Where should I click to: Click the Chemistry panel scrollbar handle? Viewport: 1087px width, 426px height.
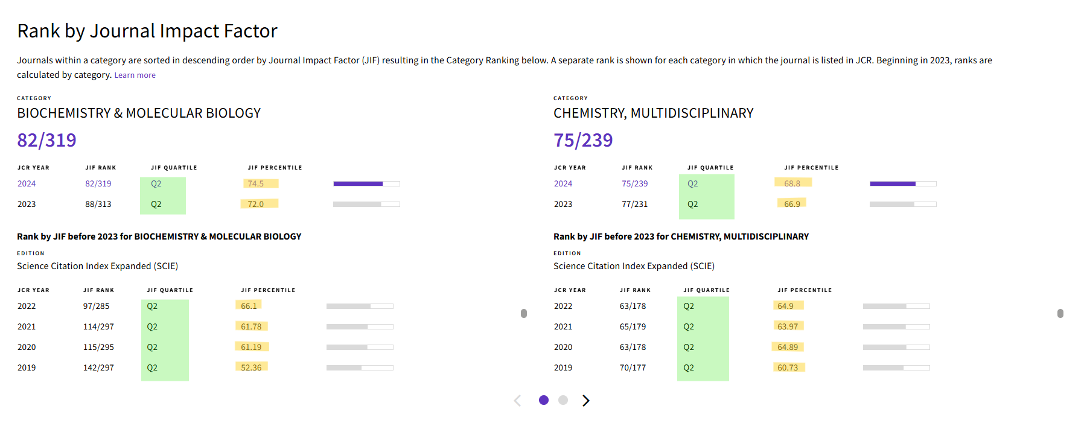tap(1060, 313)
